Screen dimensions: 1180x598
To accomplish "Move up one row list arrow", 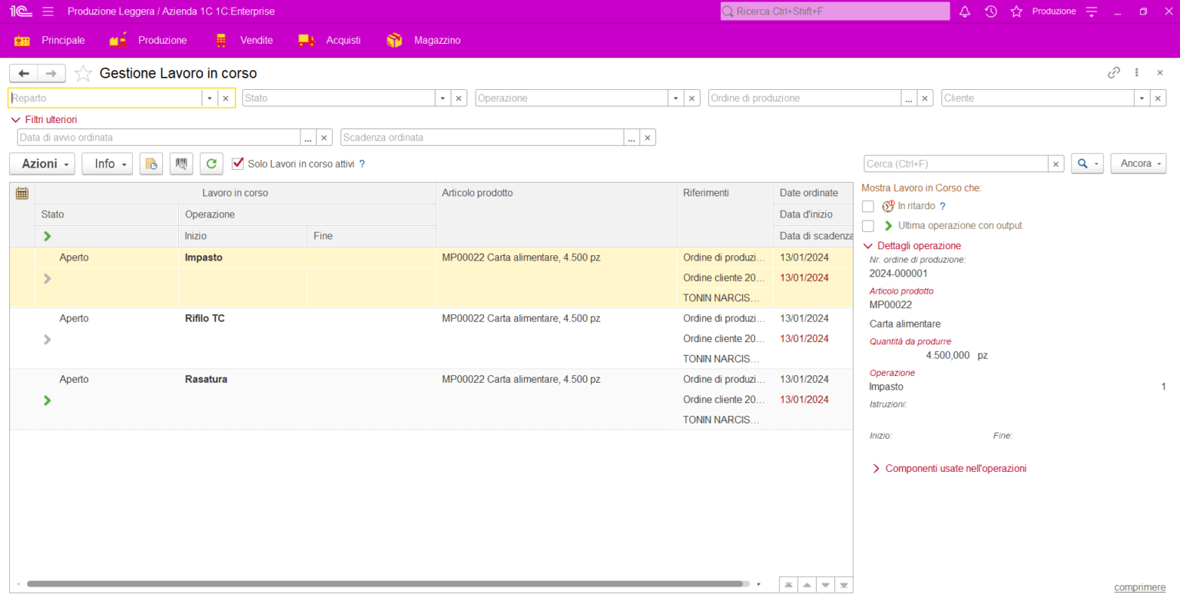I will 807,585.
